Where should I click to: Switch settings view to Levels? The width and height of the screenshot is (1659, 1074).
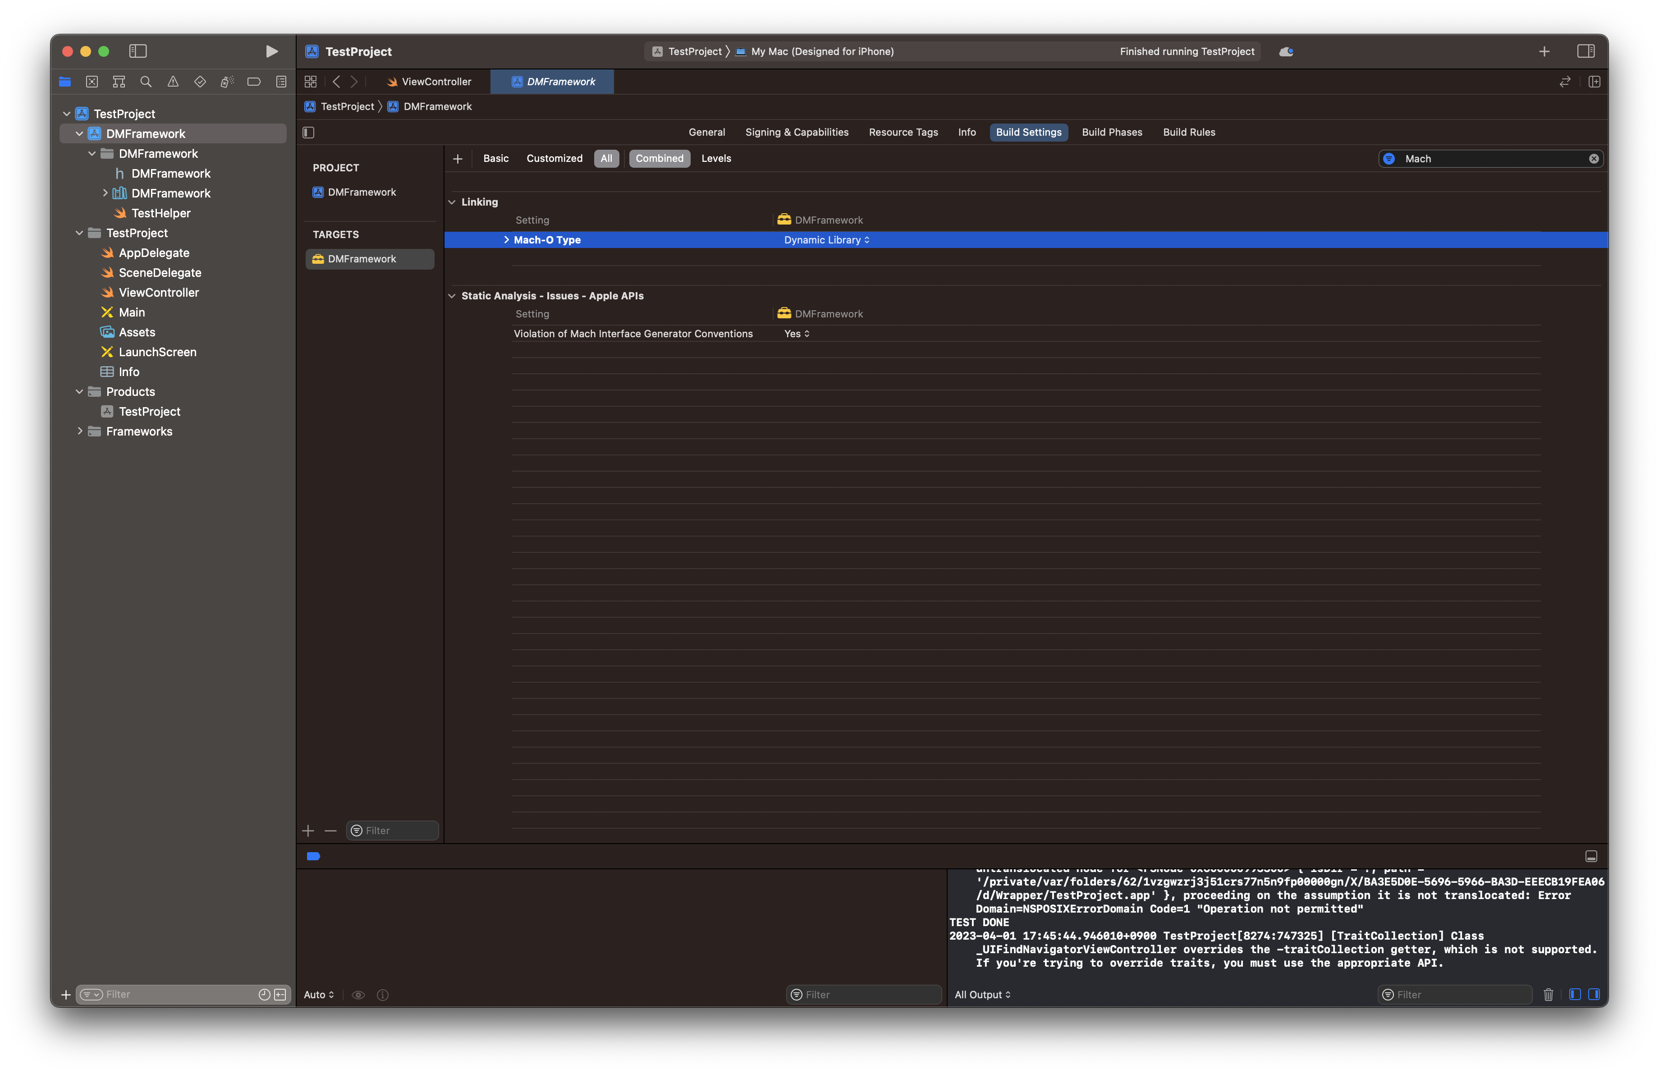tap(716, 158)
